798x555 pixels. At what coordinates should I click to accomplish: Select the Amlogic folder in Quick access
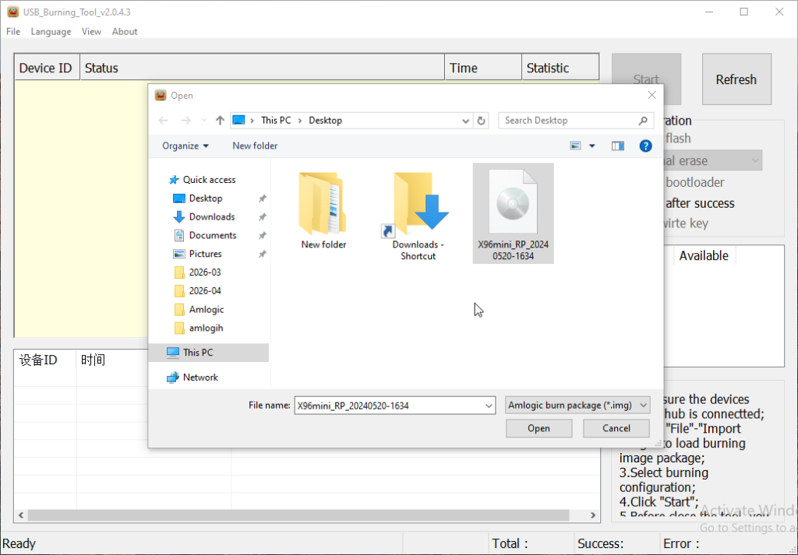206,309
